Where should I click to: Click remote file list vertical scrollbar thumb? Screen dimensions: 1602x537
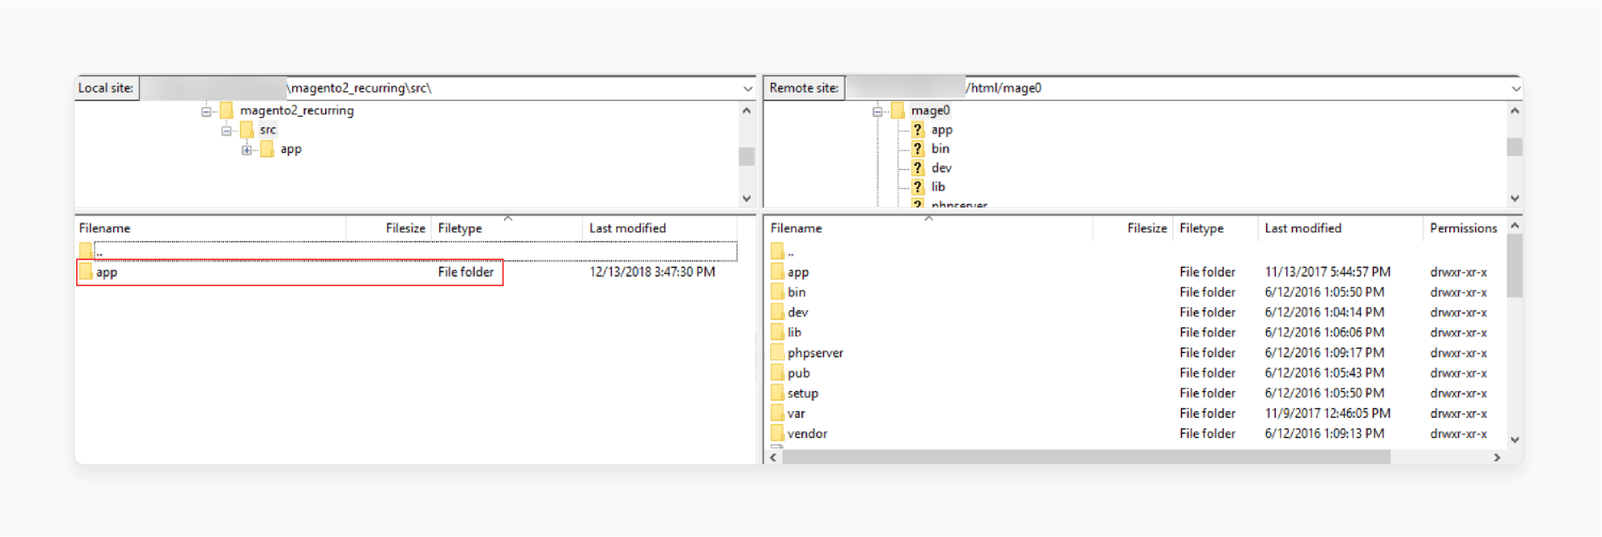pyautogui.click(x=1515, y=266)
